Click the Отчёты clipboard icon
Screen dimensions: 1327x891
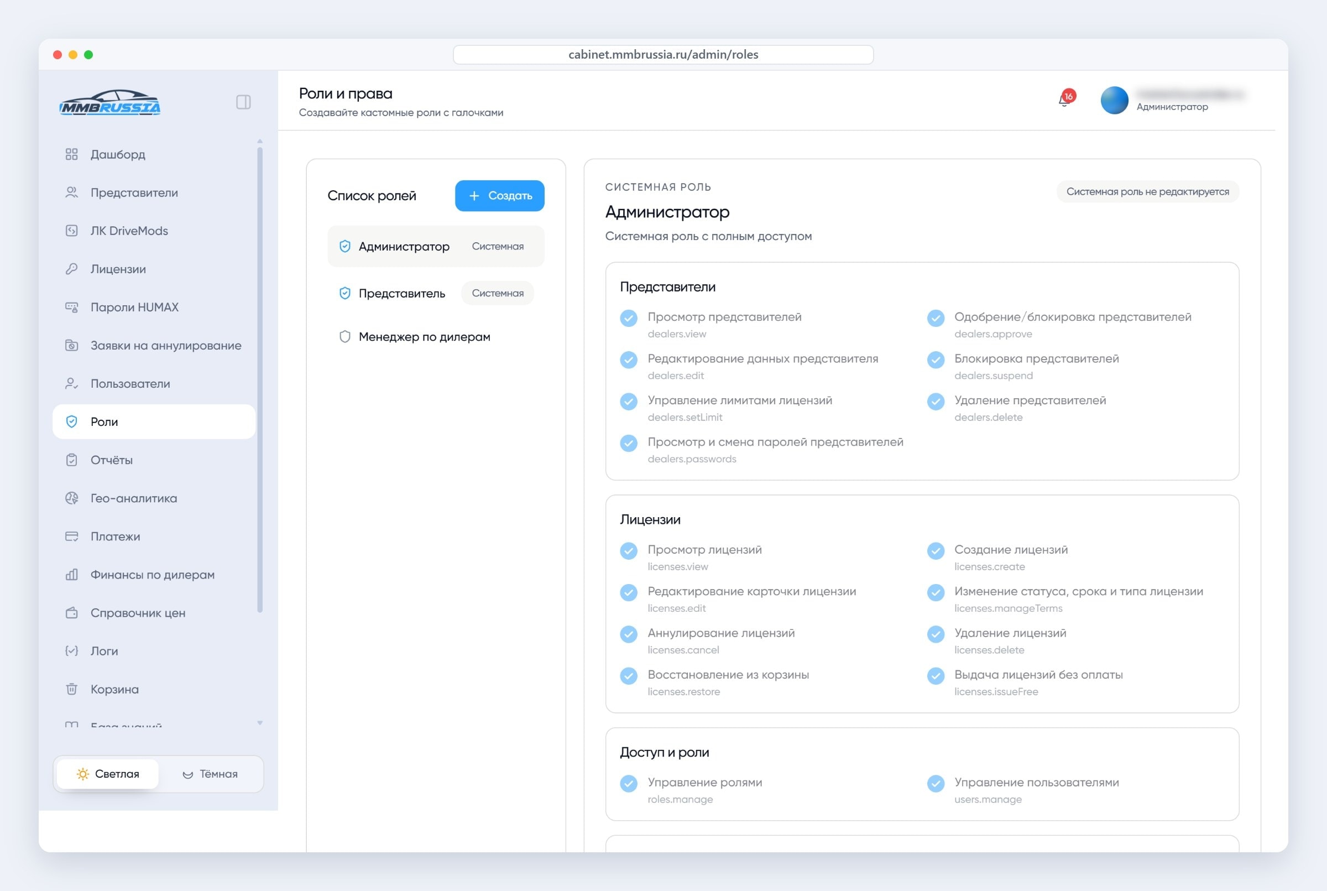[x=71, y=460]
